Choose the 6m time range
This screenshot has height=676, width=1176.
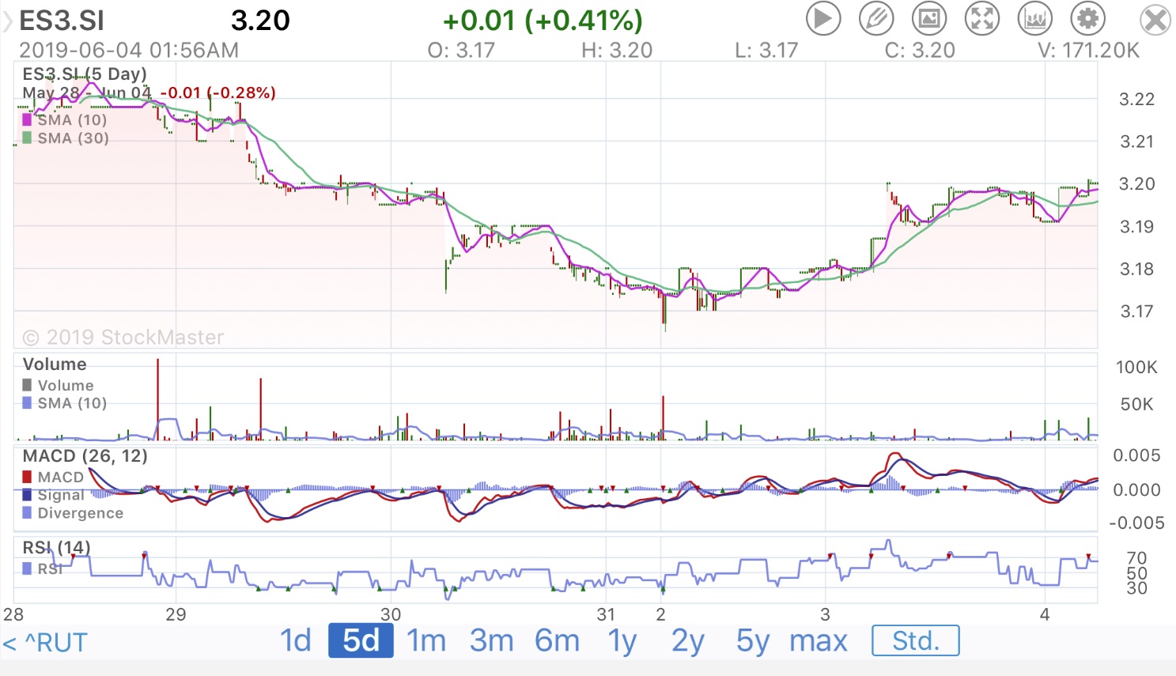(557, 640)
